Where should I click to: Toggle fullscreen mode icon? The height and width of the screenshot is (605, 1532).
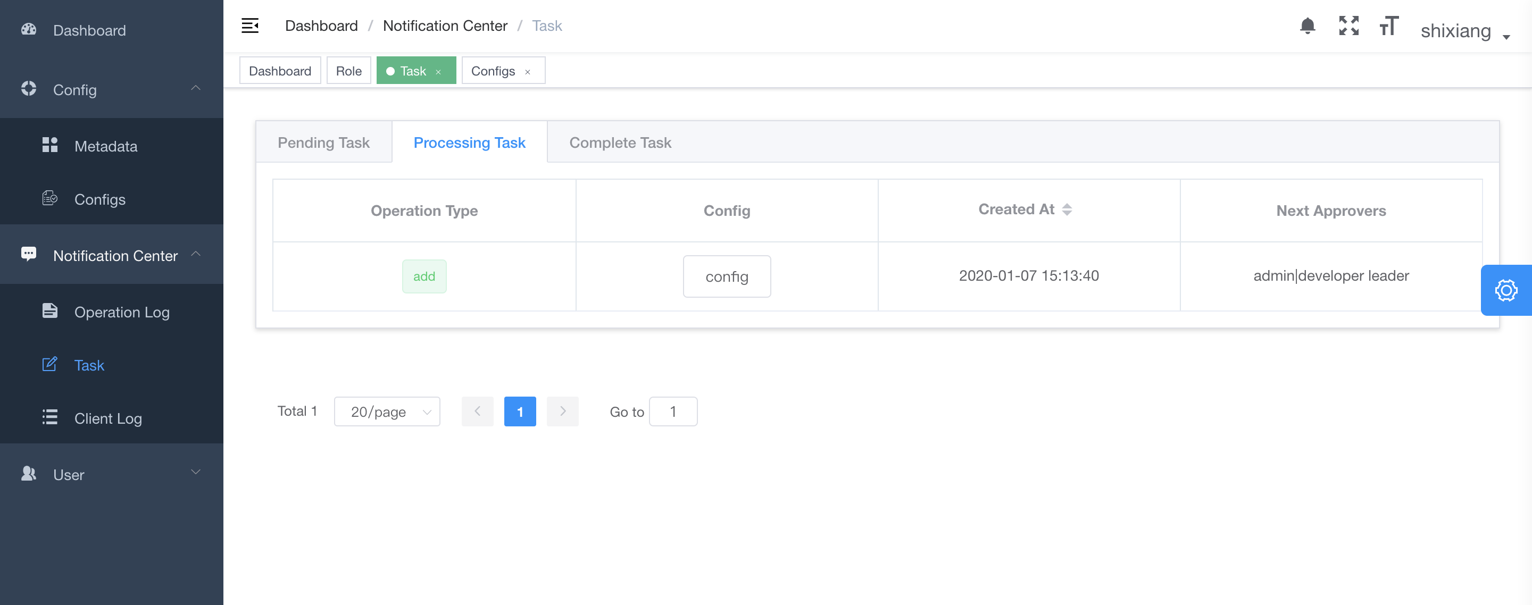(x=1348, y=26)
